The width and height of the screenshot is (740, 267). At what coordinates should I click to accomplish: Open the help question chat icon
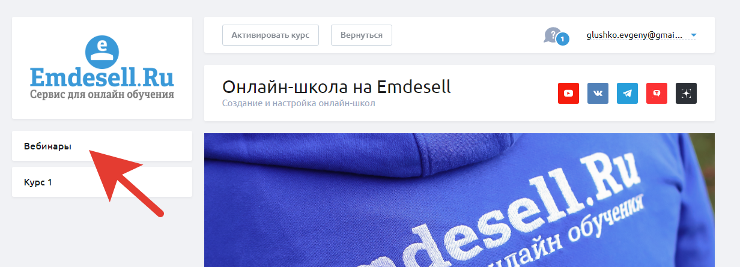[551, 35]
